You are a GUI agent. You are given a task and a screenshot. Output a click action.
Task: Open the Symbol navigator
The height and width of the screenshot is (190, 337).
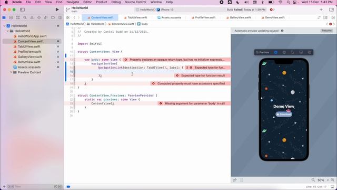coord(18,17)
